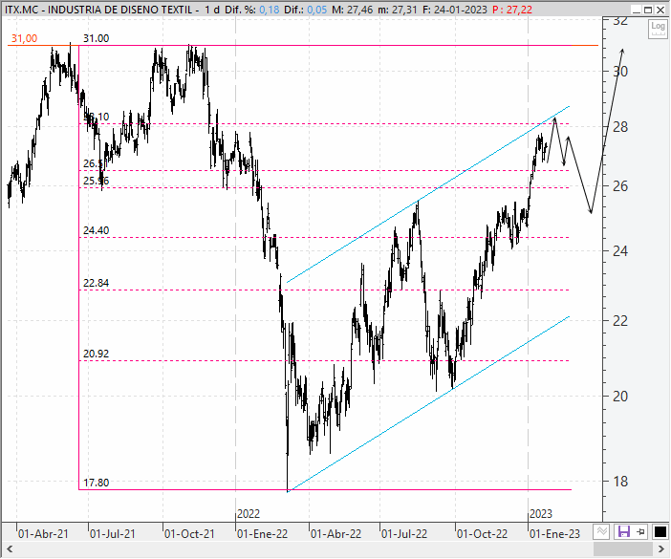671x559 pixels.
Task: Click the 01-Oct-21 date axis label
Action: pyautogui.click(x=189, y=534)
